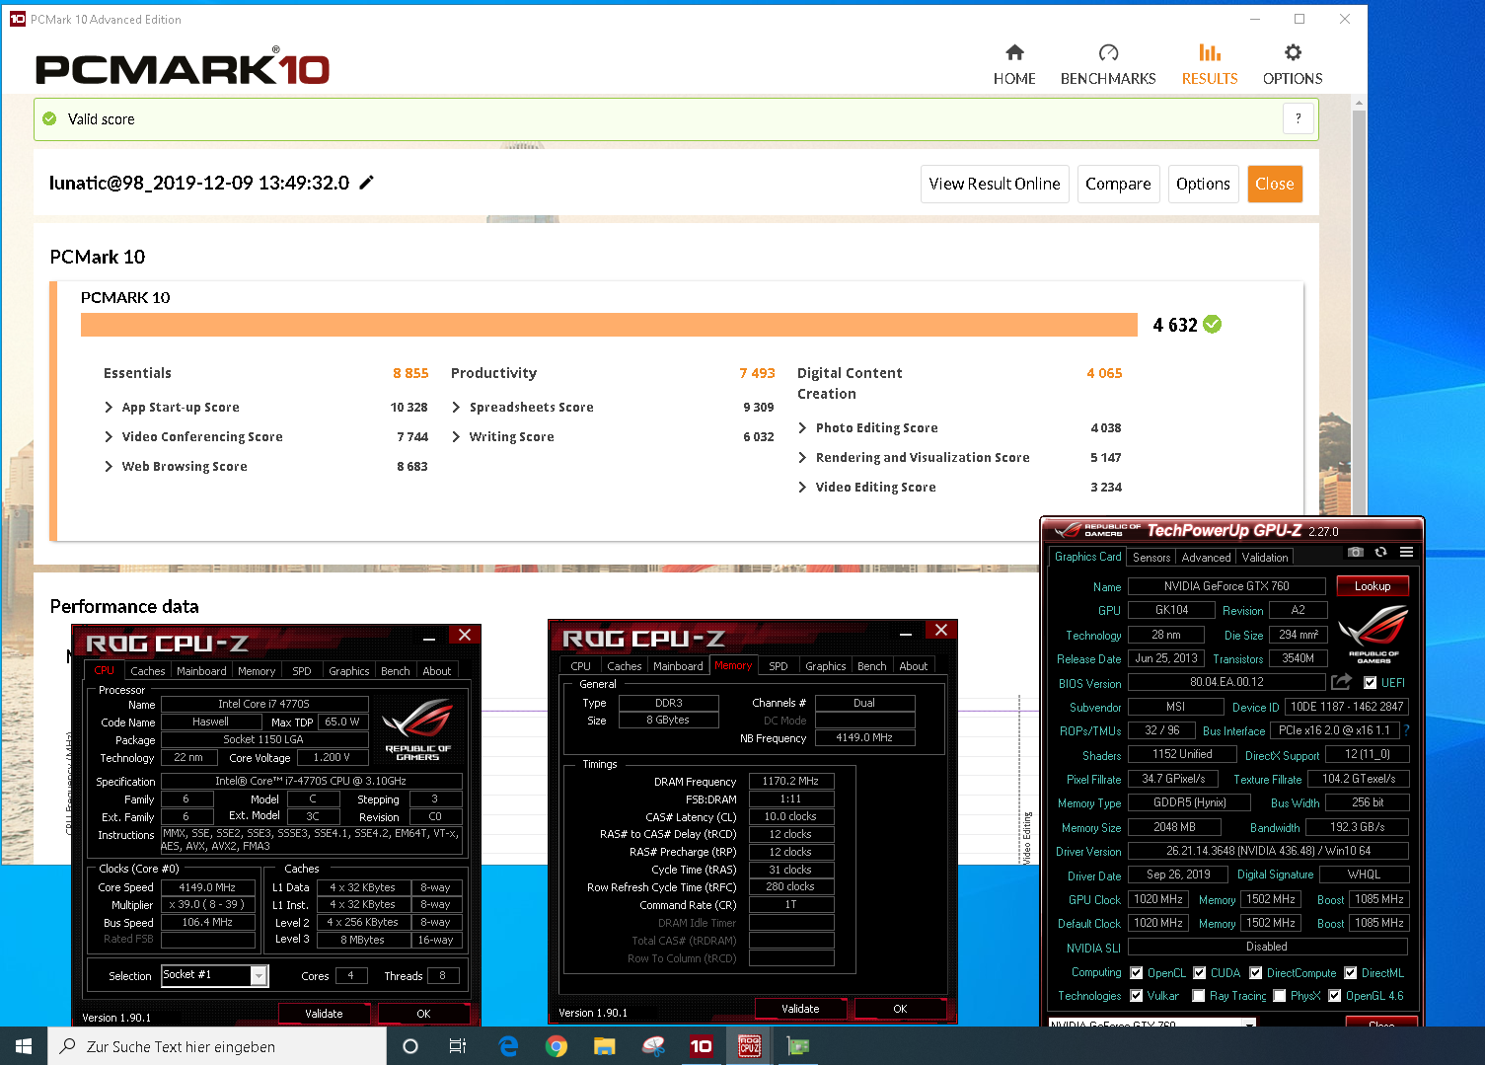Open PCMark OPTIONS gear

tap(1293, 65)
